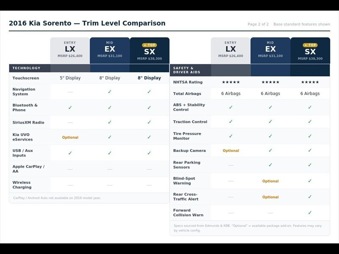Viewport: 339px width, 254px height.
Task: Click the USB / Aux Inputs checkmark under LX
Action: click(x=70, y=153)
